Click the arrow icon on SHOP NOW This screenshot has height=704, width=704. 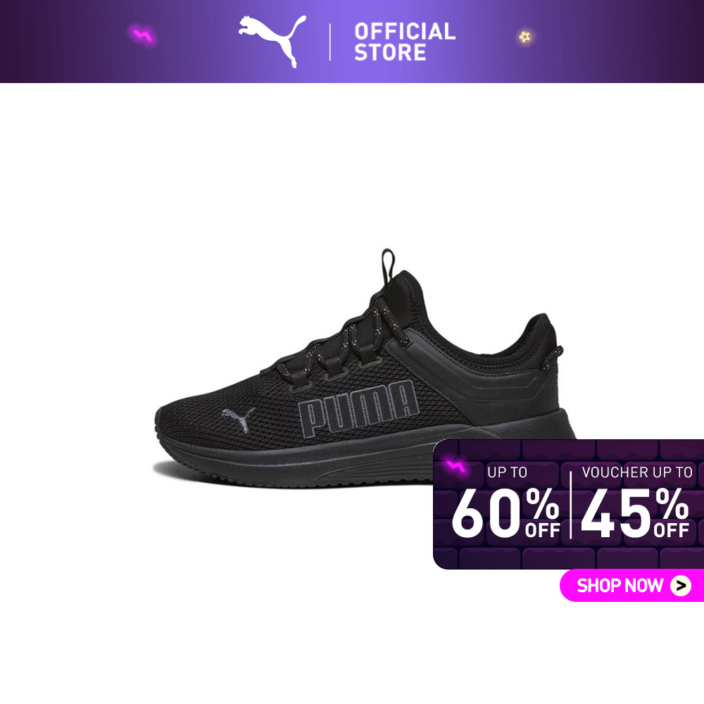(681, 586)
